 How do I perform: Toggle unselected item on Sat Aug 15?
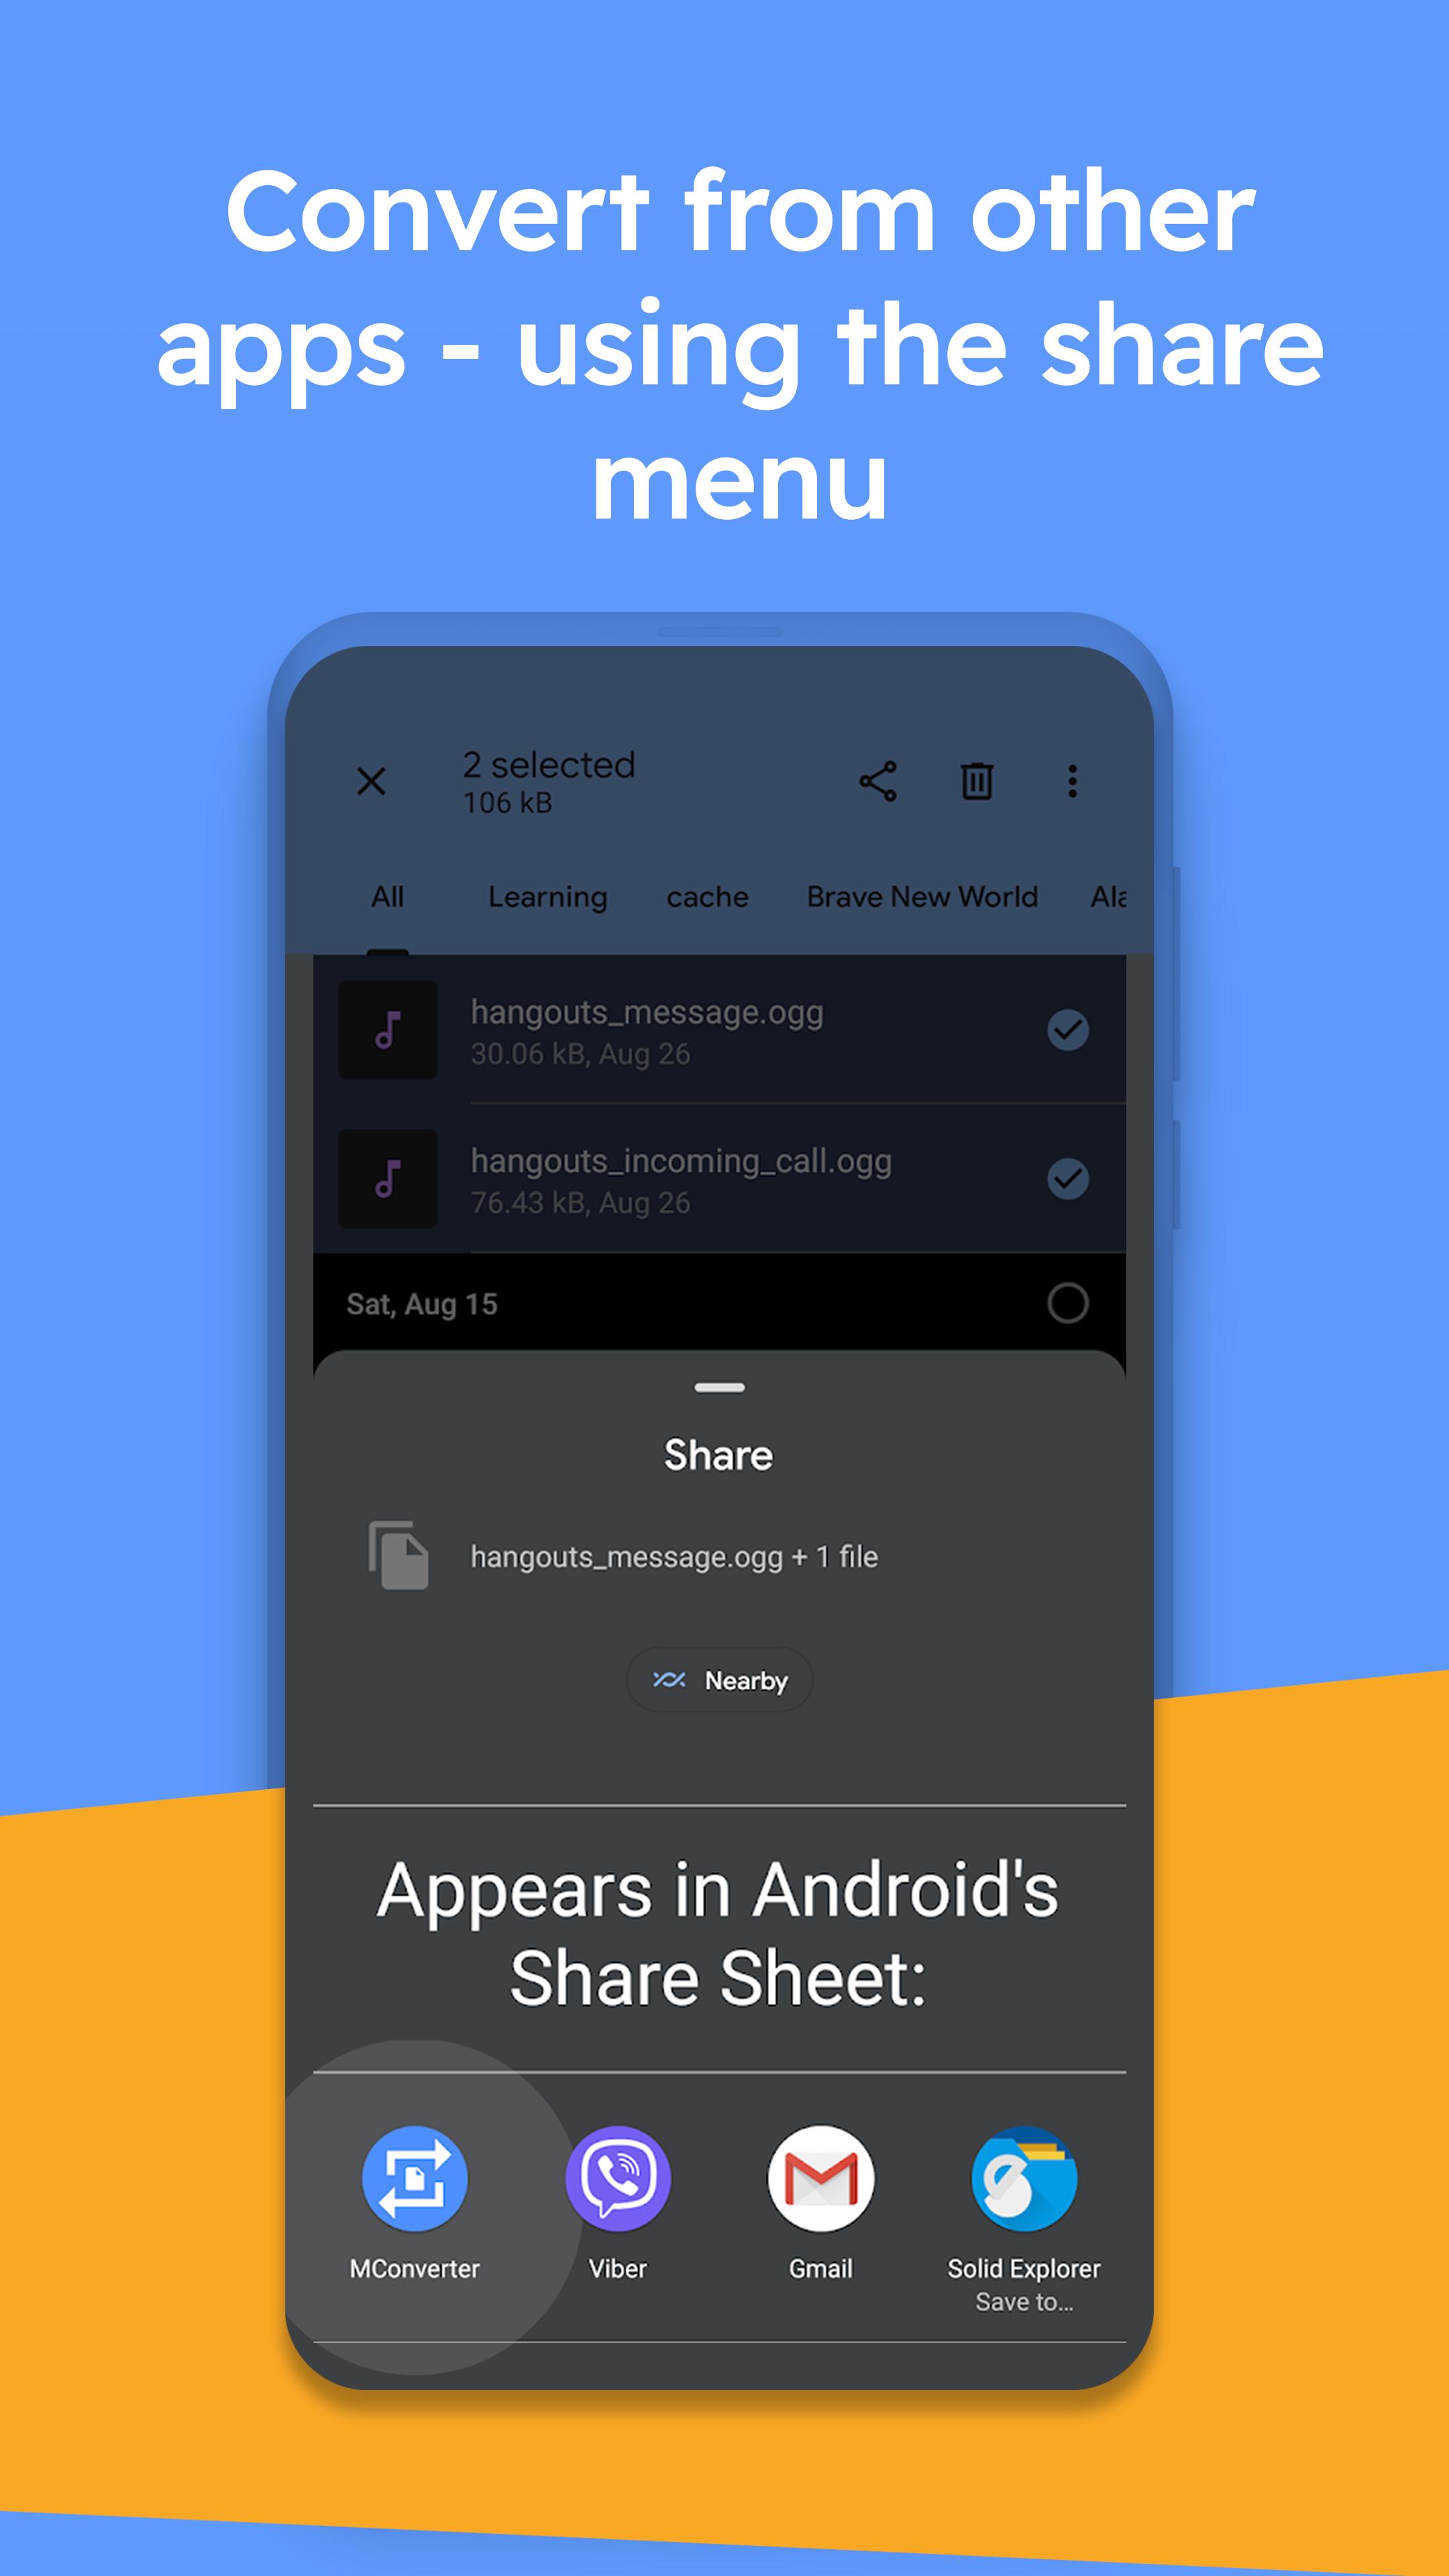[1069, 1305]
